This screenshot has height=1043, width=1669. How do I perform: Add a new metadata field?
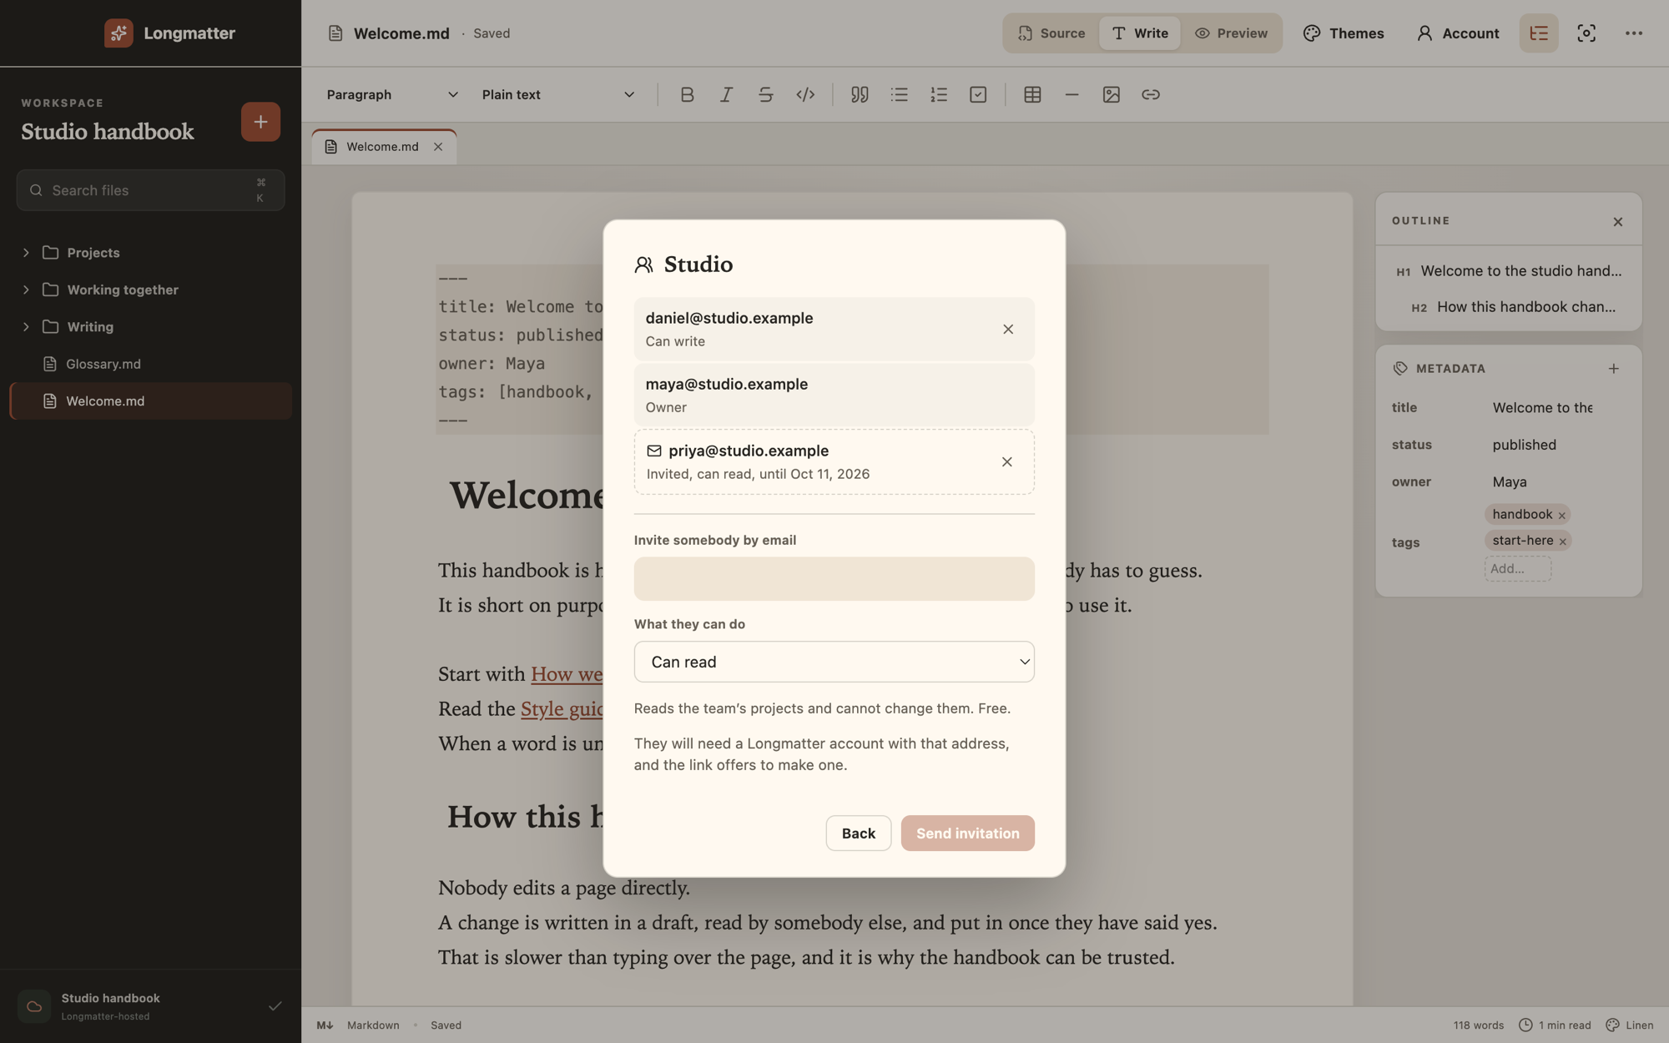[x=1614, y=368]
